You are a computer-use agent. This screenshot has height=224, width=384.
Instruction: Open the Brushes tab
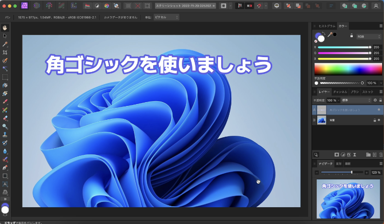click(x=354, y=92)
